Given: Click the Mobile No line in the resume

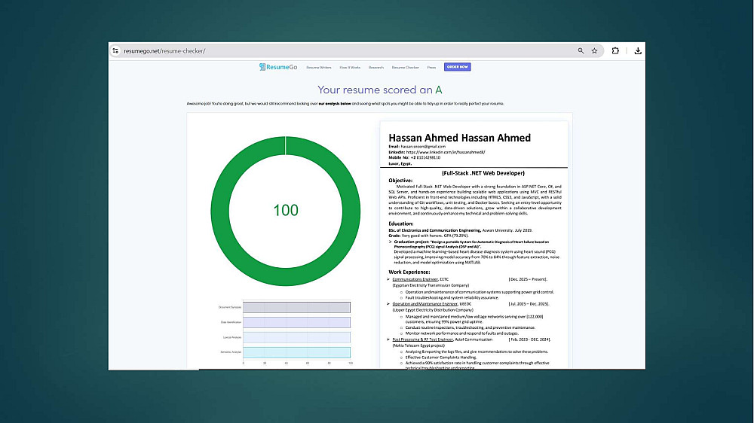Looking at the screenshot, I should click(x=414, y=157).
